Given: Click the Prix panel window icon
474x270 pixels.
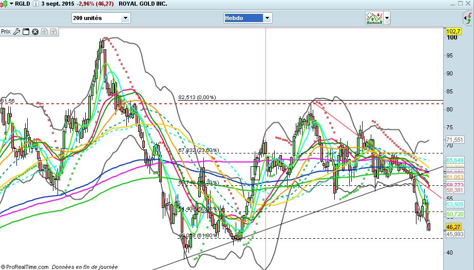Looking at the screenshot, I should pos(26,31).
